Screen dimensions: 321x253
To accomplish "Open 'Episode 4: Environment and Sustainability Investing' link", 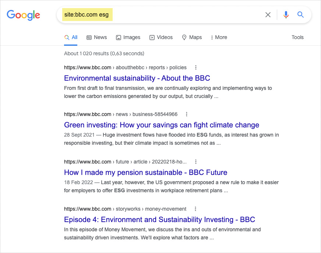I will point(159,219).
